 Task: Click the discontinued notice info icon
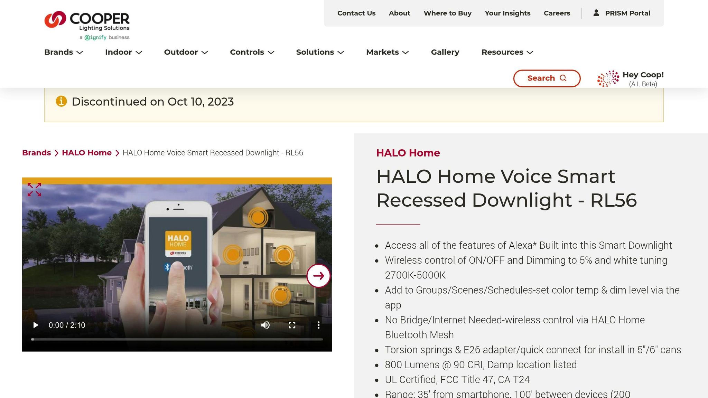coord(61,102)
